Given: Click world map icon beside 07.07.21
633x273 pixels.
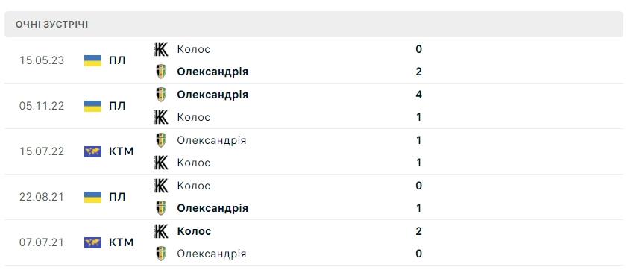Looking at the screenshot, I should tap(93, 242).
